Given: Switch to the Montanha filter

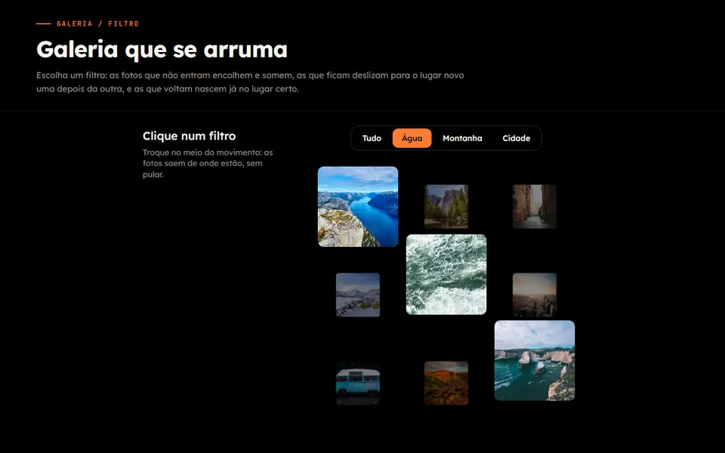Looking at the screenshot, I should click(x=462, y=138).
